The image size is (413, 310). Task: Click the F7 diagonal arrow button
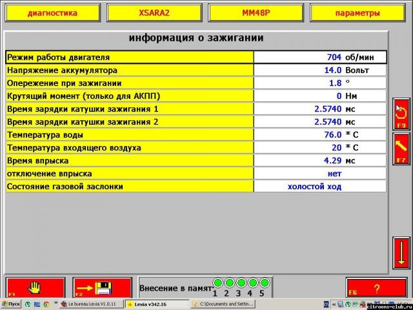(401, 149)
